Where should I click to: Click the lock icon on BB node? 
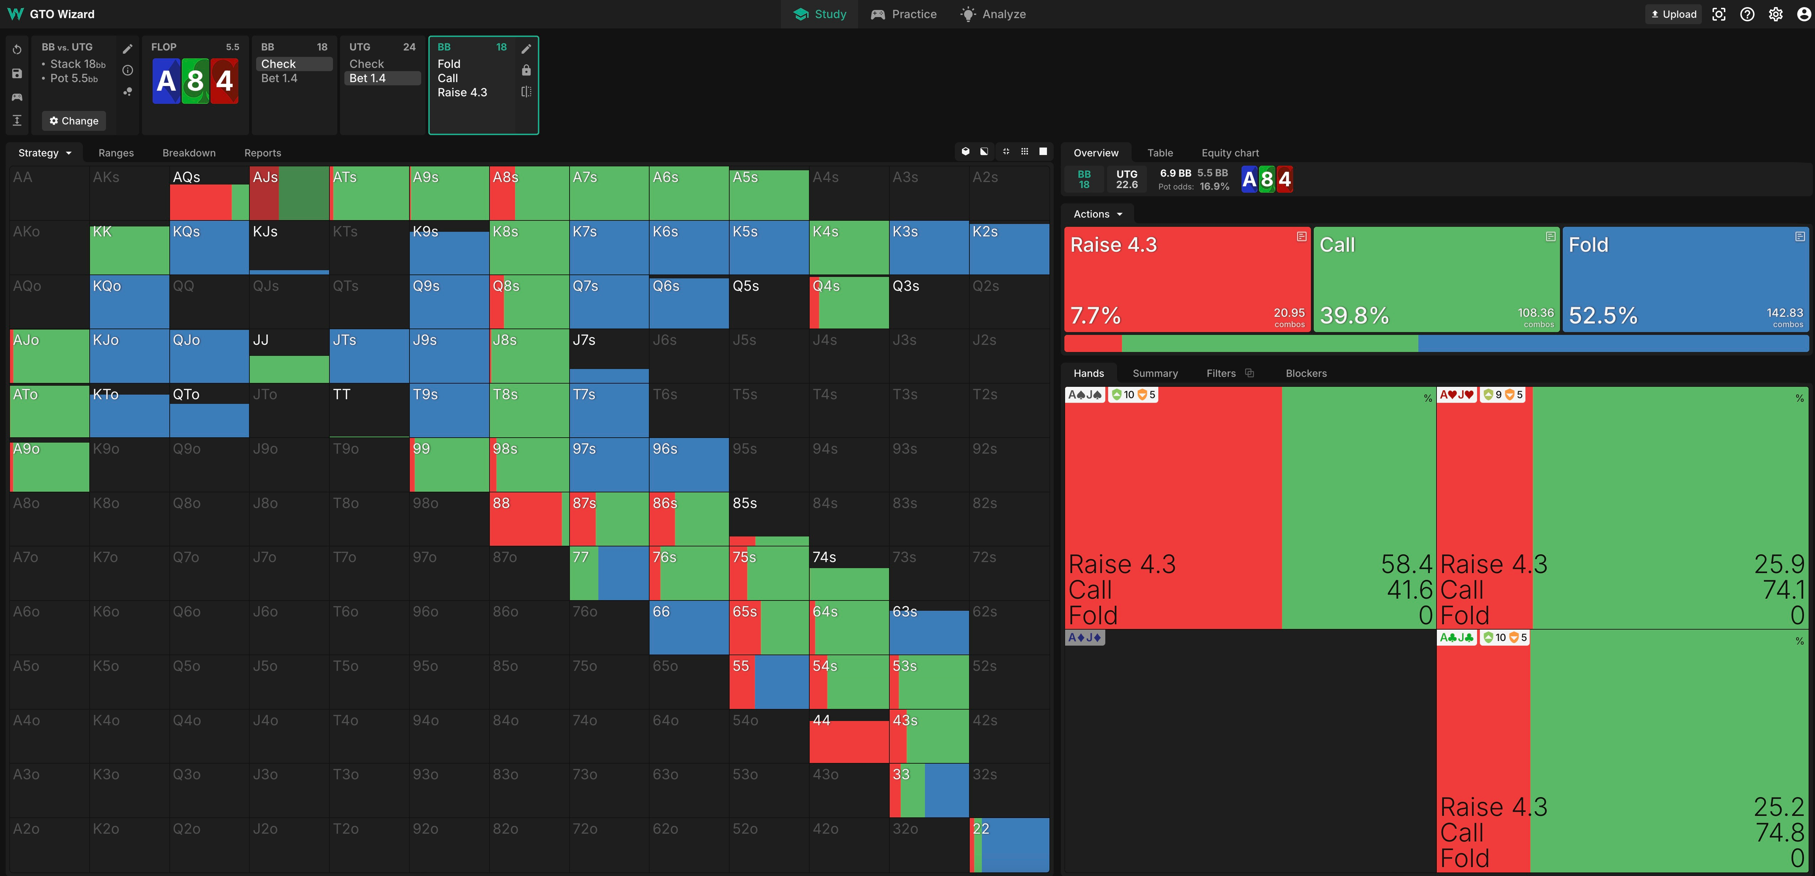[526, 70]
